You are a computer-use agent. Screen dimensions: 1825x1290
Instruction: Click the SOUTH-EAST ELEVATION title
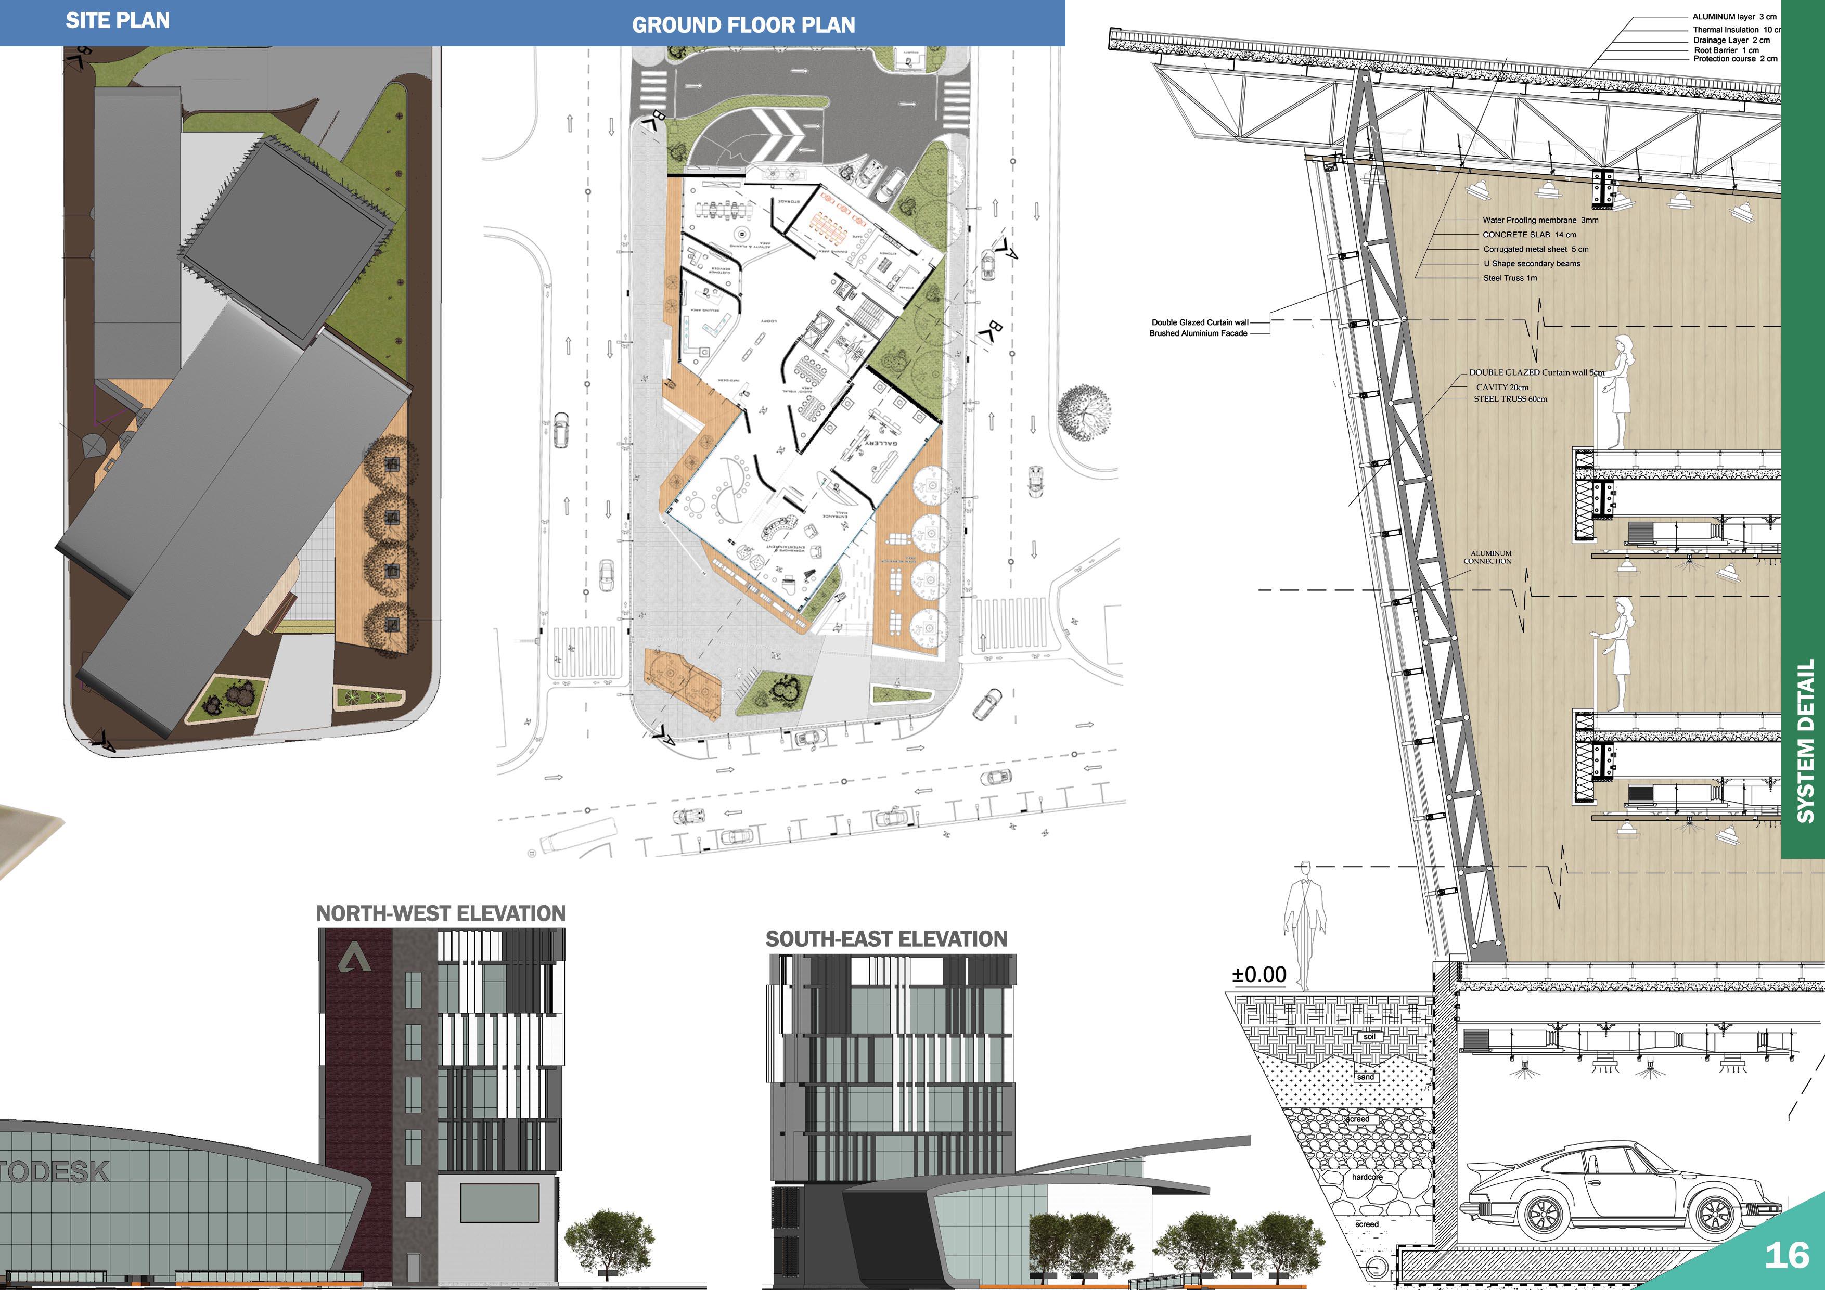coord(885,939)
